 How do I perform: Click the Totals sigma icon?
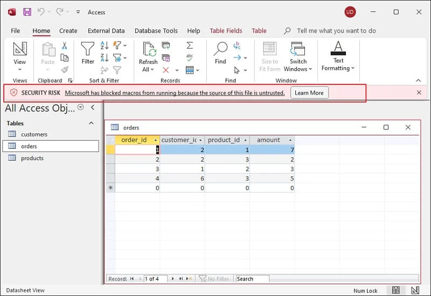pyautogui.click(x=190, y=46)
